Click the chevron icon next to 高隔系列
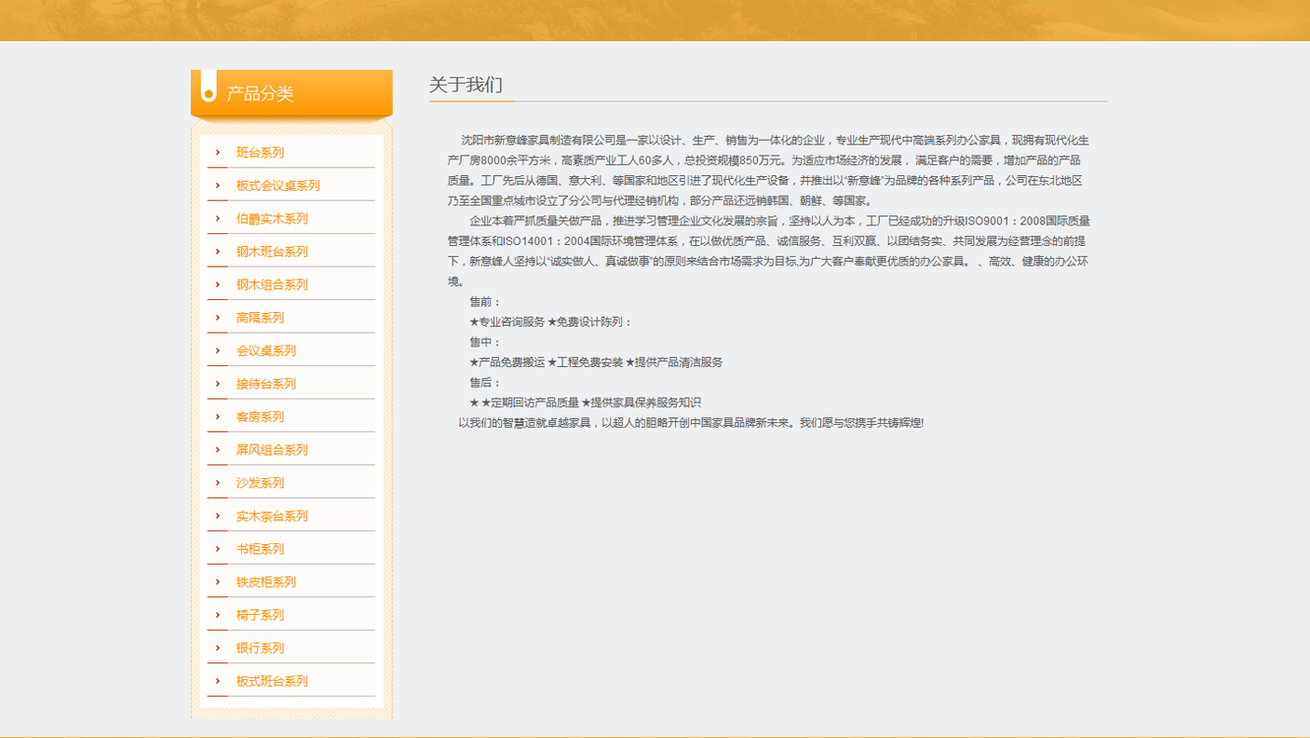Screen dimensions: 1310x738 coord(218,318)
